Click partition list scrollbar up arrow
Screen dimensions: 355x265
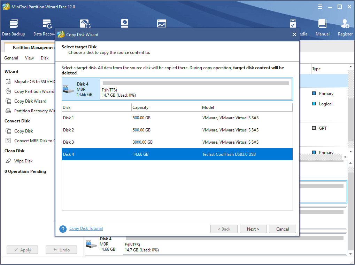(x=350, y=67)
